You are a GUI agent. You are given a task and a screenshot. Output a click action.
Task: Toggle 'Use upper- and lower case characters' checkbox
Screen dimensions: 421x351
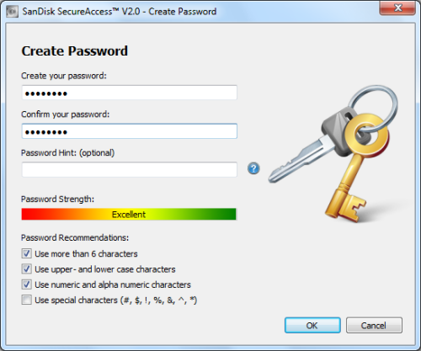(x=27, y=269)
